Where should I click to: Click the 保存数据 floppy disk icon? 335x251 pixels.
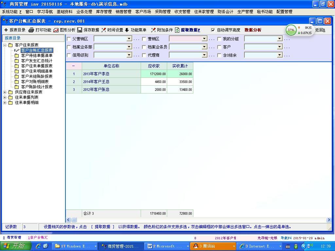pos(80,30)
